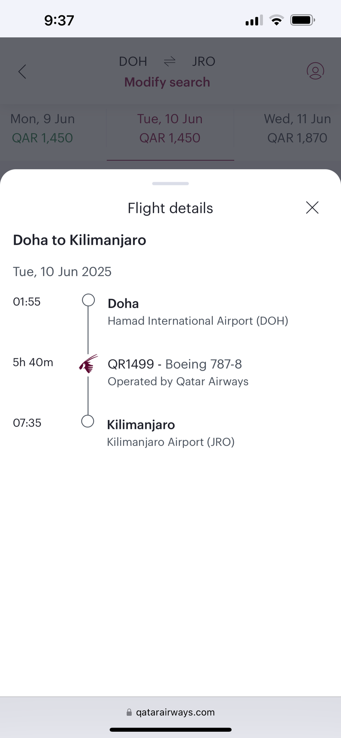Image resolution: width=341 pixels, height=738 pixels.
Task: Tap Hamad International Airport (DOH) text
Action: 198,321
